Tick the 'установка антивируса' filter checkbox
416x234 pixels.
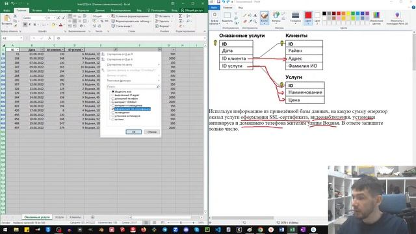[113, 116]
